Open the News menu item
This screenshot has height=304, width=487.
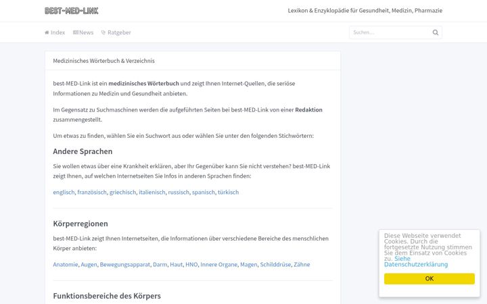click(83, 32)
